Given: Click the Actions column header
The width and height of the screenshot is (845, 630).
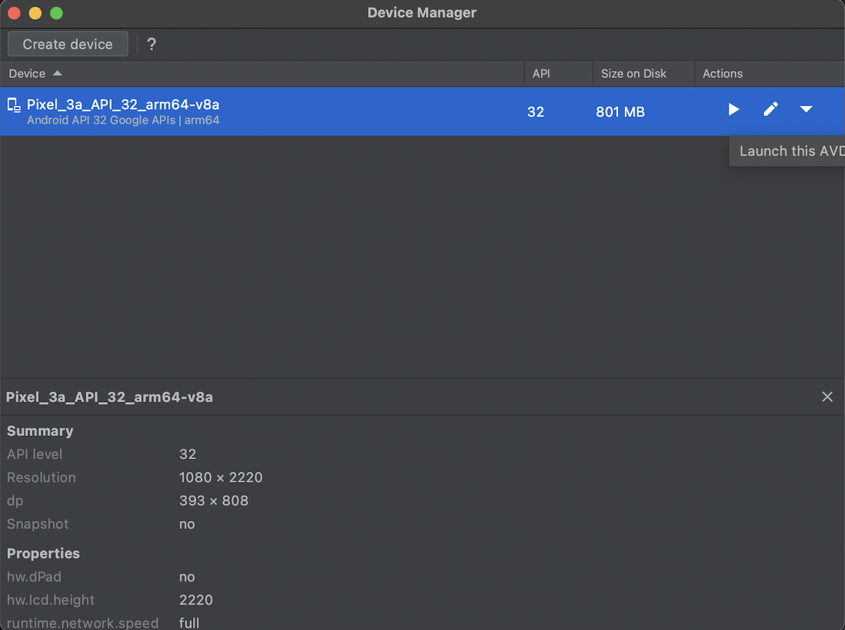Looking at the screenshot, I should (x=770, y=74).
